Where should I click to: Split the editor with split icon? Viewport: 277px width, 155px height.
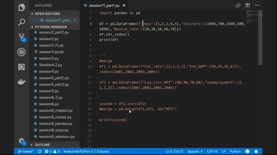248,6
